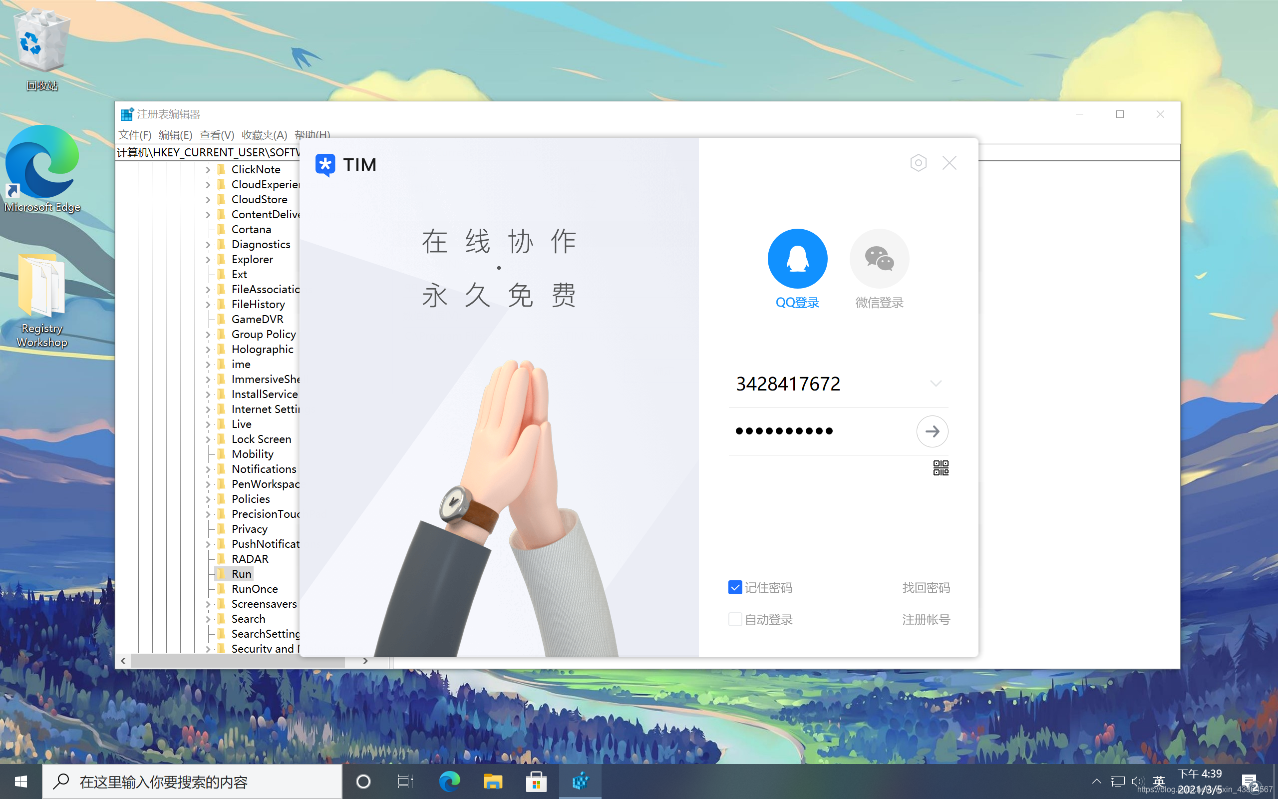Open Registry Workshop desktop folder
Screen dimensions: 1278x799
tap(42, 301)
